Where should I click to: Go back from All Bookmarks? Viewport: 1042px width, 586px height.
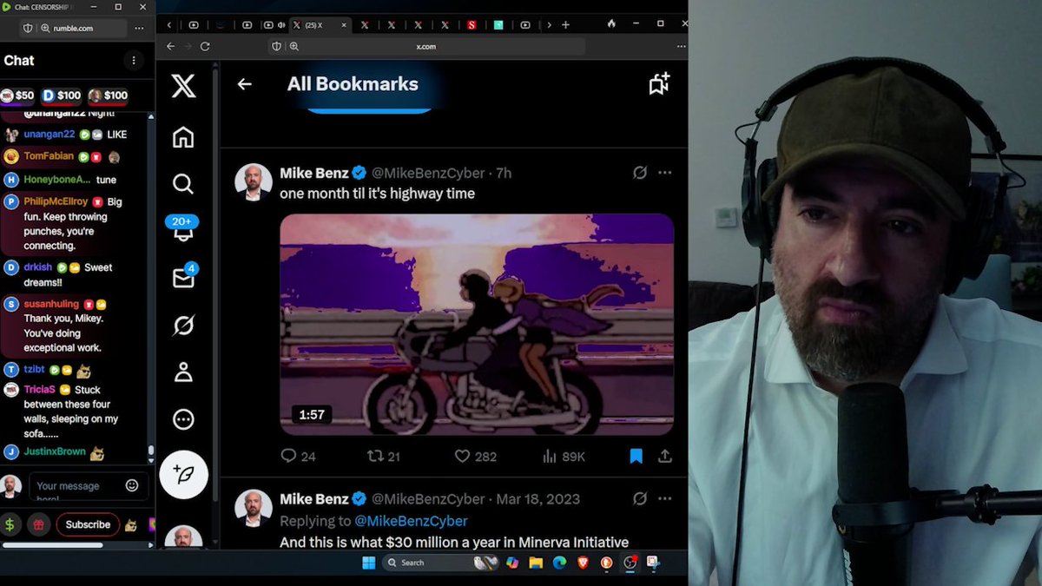coord(245,84)
